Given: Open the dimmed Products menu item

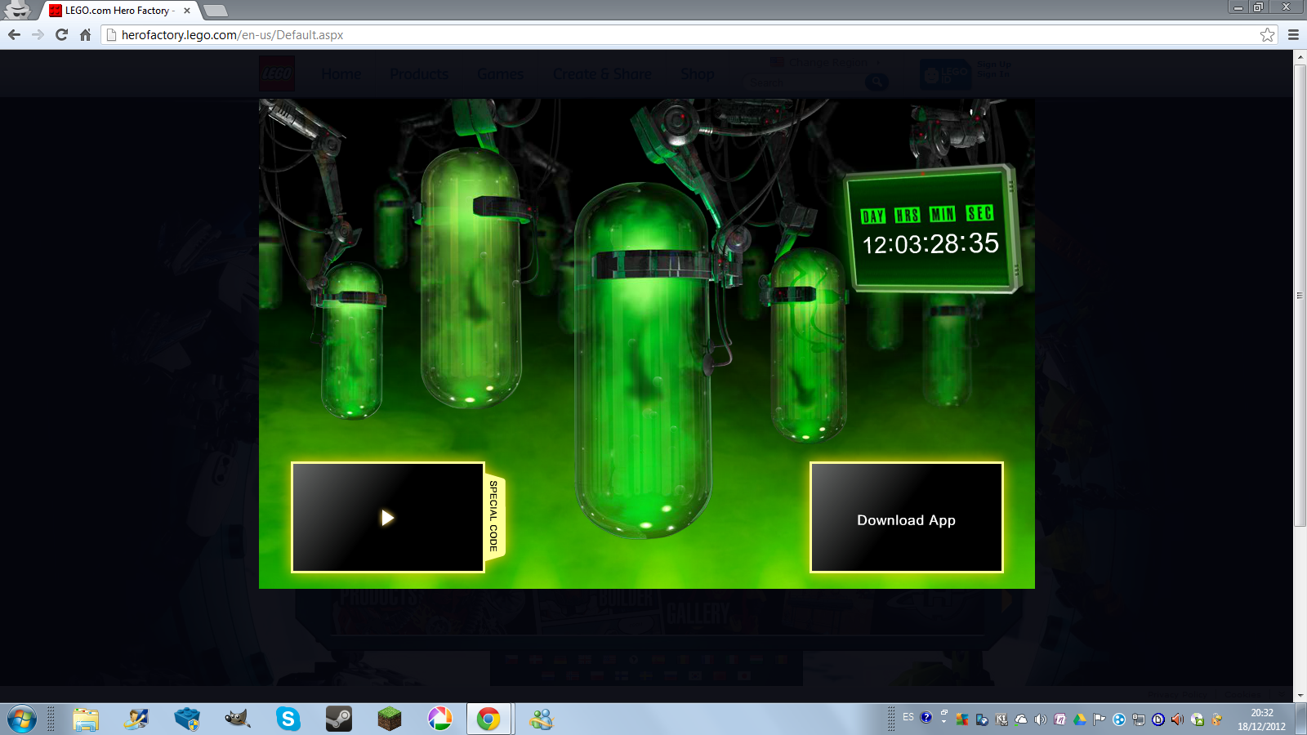Looking at the screenshot, I should (419, 74).
